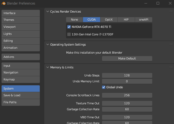Click the 'Console Scrollback Lines' label

(x=83, y=95)
